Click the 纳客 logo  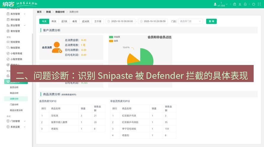[8, 4]
